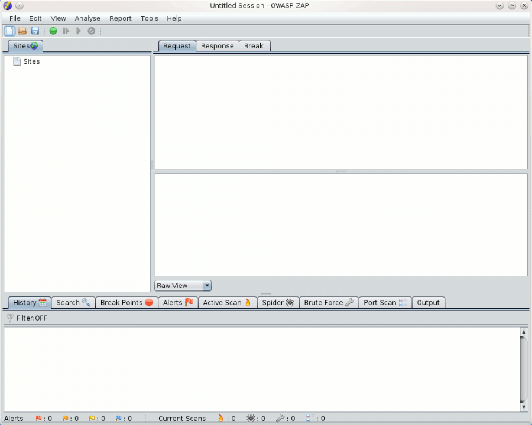
Task: Click the red high-priority alerts flag
Action: point(39,419)
